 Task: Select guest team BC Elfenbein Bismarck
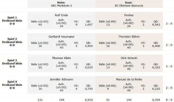(x=129, y=6)
